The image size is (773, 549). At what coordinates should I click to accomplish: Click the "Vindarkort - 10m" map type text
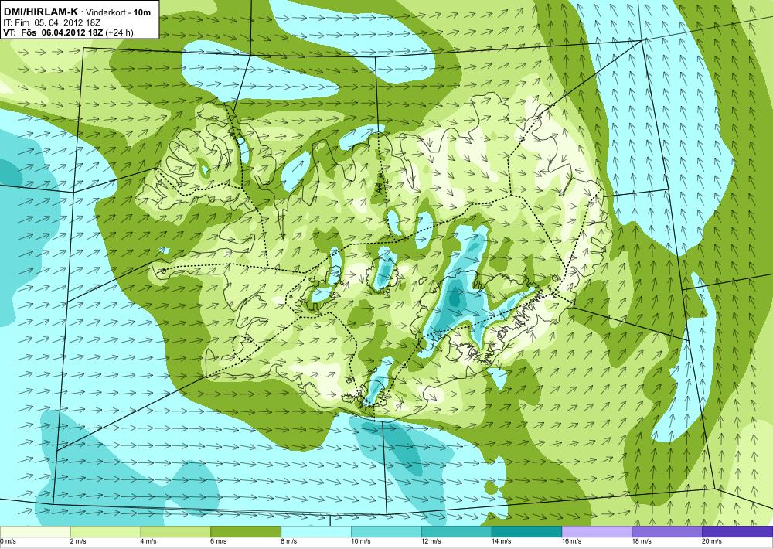pos(118,13)
